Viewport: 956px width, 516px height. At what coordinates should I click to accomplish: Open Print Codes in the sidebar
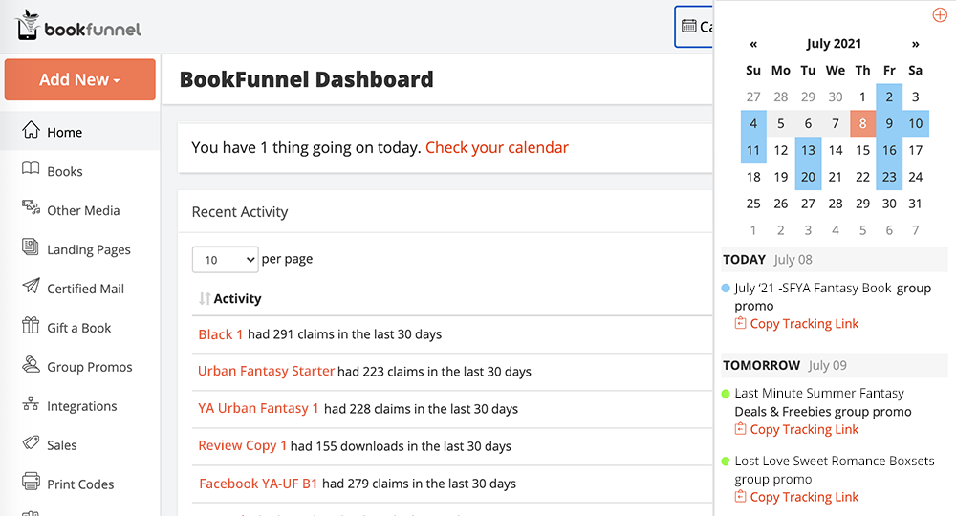[x=80, y=484]
